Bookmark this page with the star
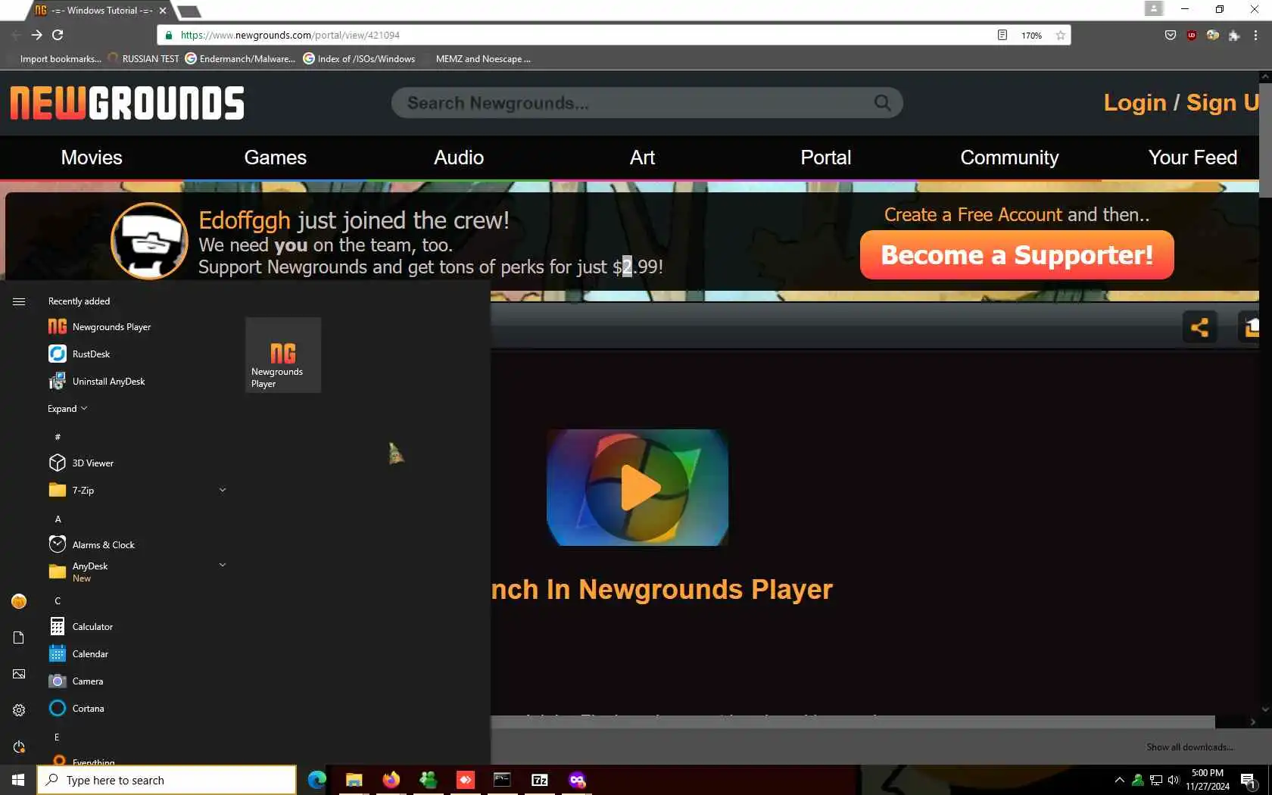 coord(1061,35)
